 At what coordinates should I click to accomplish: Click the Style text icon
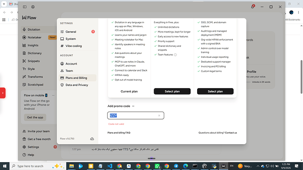pyautogui.click(x=24, y=69)
